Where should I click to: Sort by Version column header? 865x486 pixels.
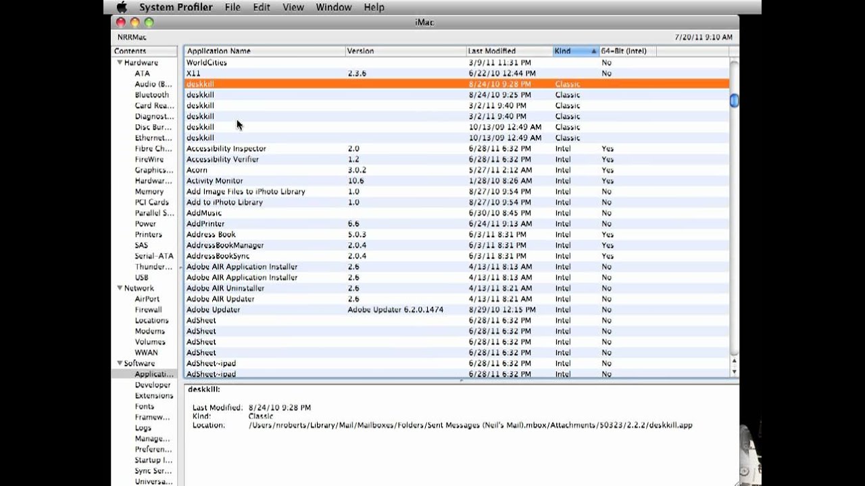(405, 51)
